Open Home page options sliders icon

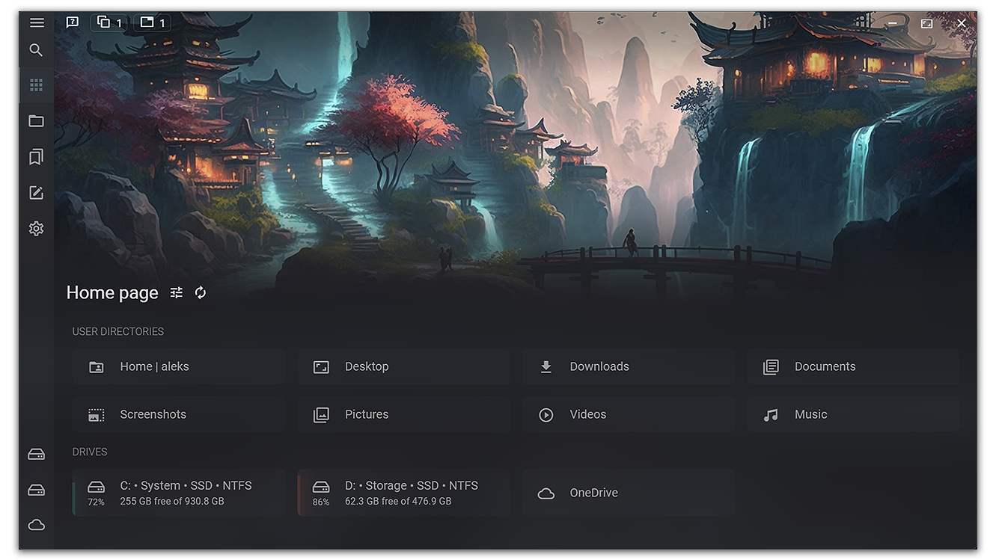coord(177,293)
